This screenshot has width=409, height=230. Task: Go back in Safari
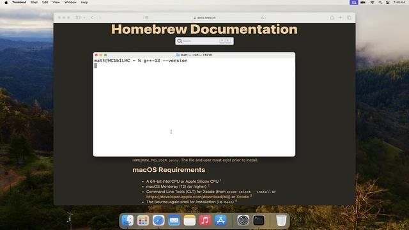[x=92, y=17]
